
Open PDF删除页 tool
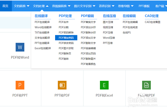[x=65, y=53]
